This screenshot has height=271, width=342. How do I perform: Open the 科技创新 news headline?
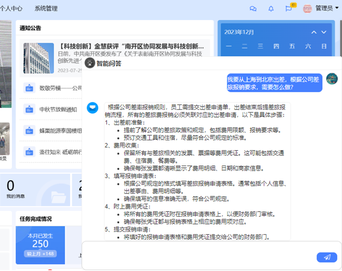(133, 46)
